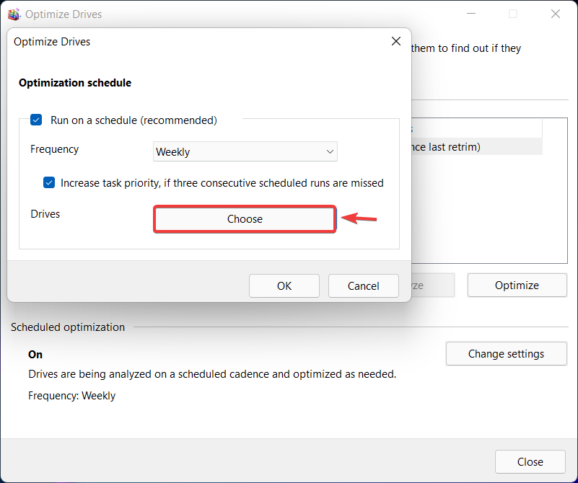Uncheck Increase task priority option
This screenshot has width=578, height=483.
coord(48,182)
